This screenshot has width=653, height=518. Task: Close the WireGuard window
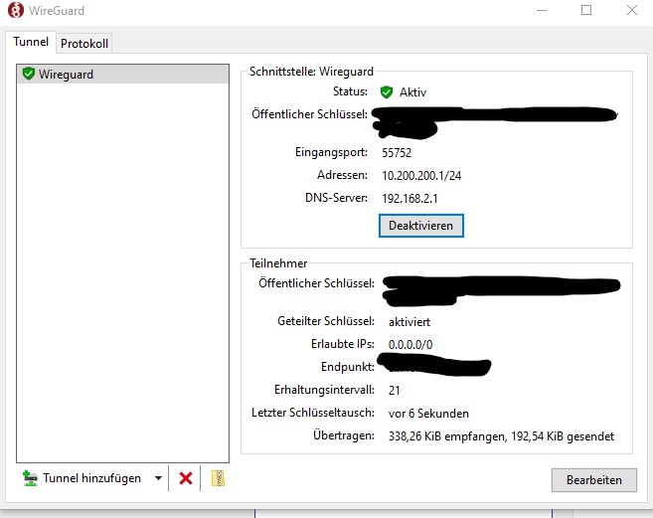pyautogui.click(x=632, y=10)
